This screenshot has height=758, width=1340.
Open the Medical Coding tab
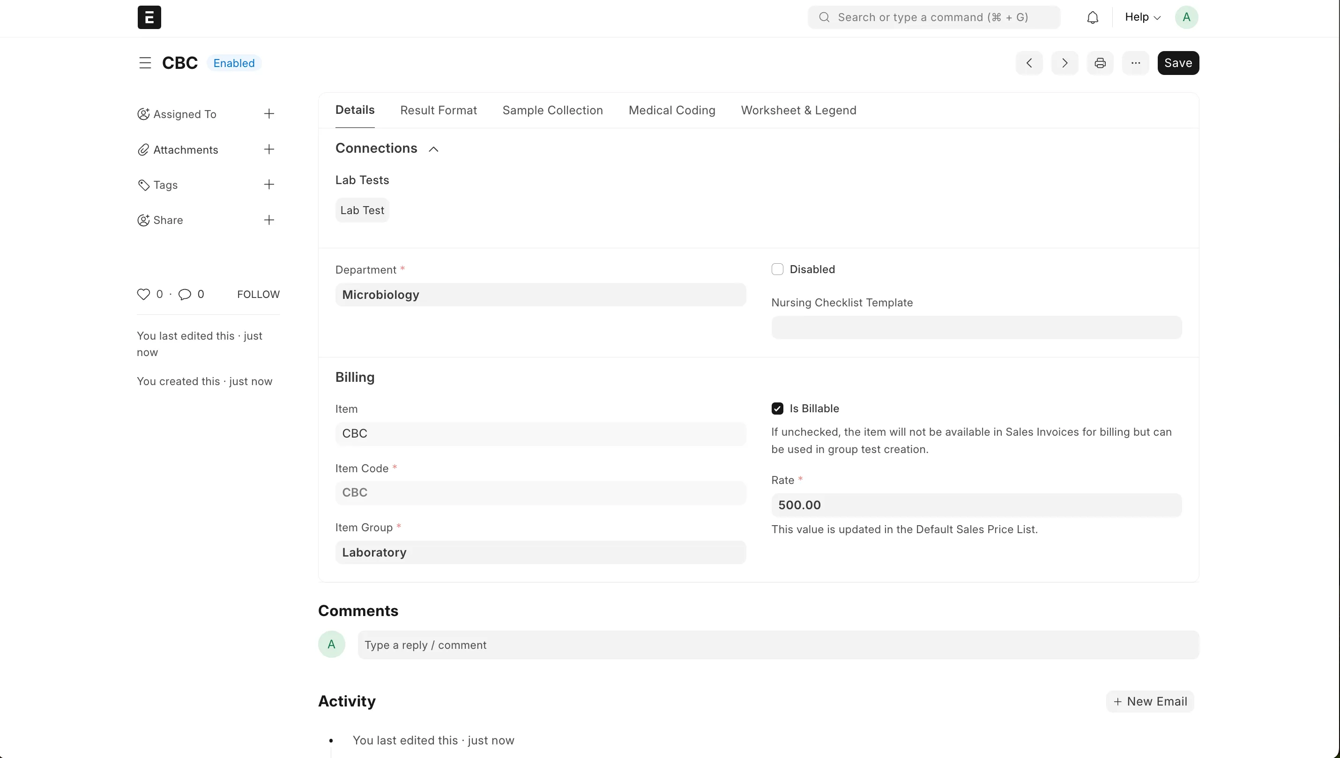coord(671,110)
